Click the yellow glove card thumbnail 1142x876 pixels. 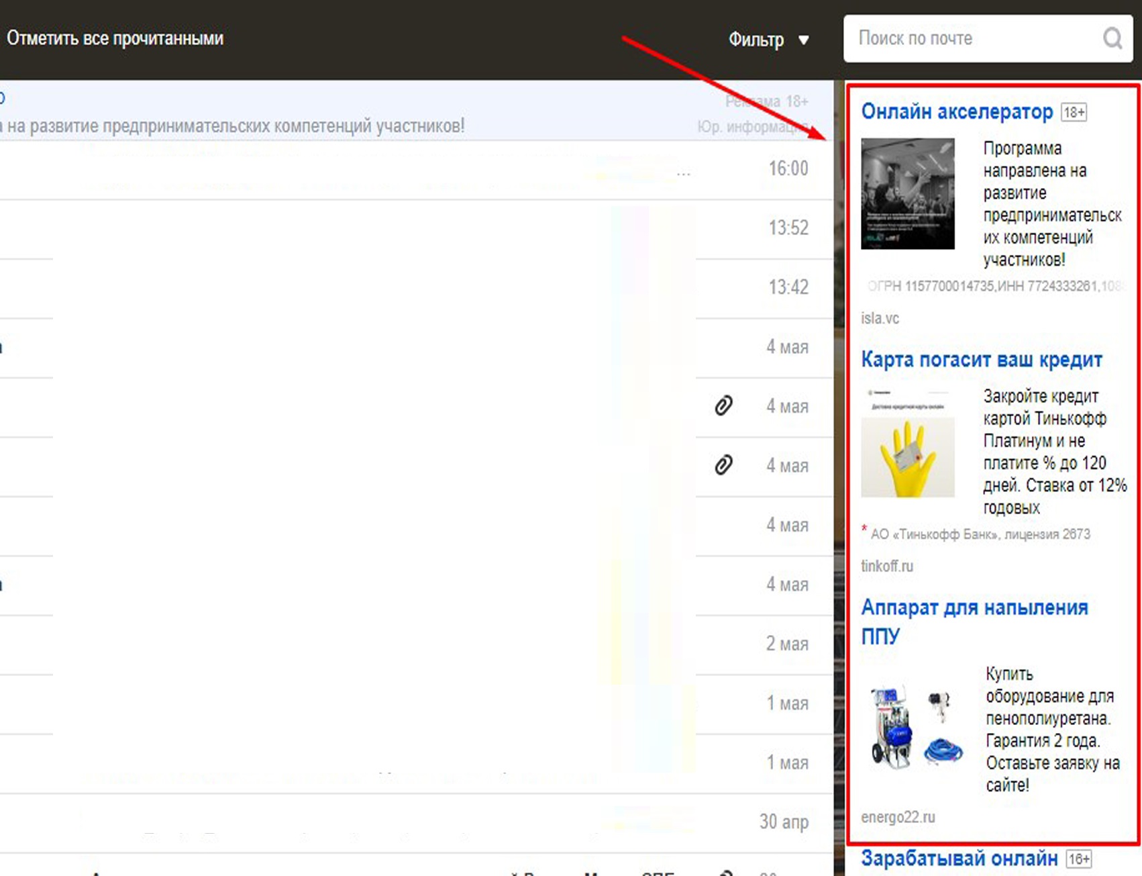[907, 442]
